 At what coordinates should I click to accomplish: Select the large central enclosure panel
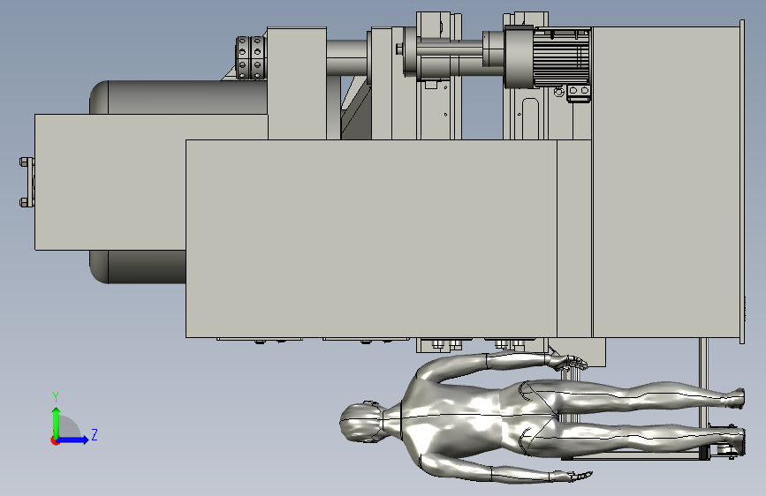371,238
